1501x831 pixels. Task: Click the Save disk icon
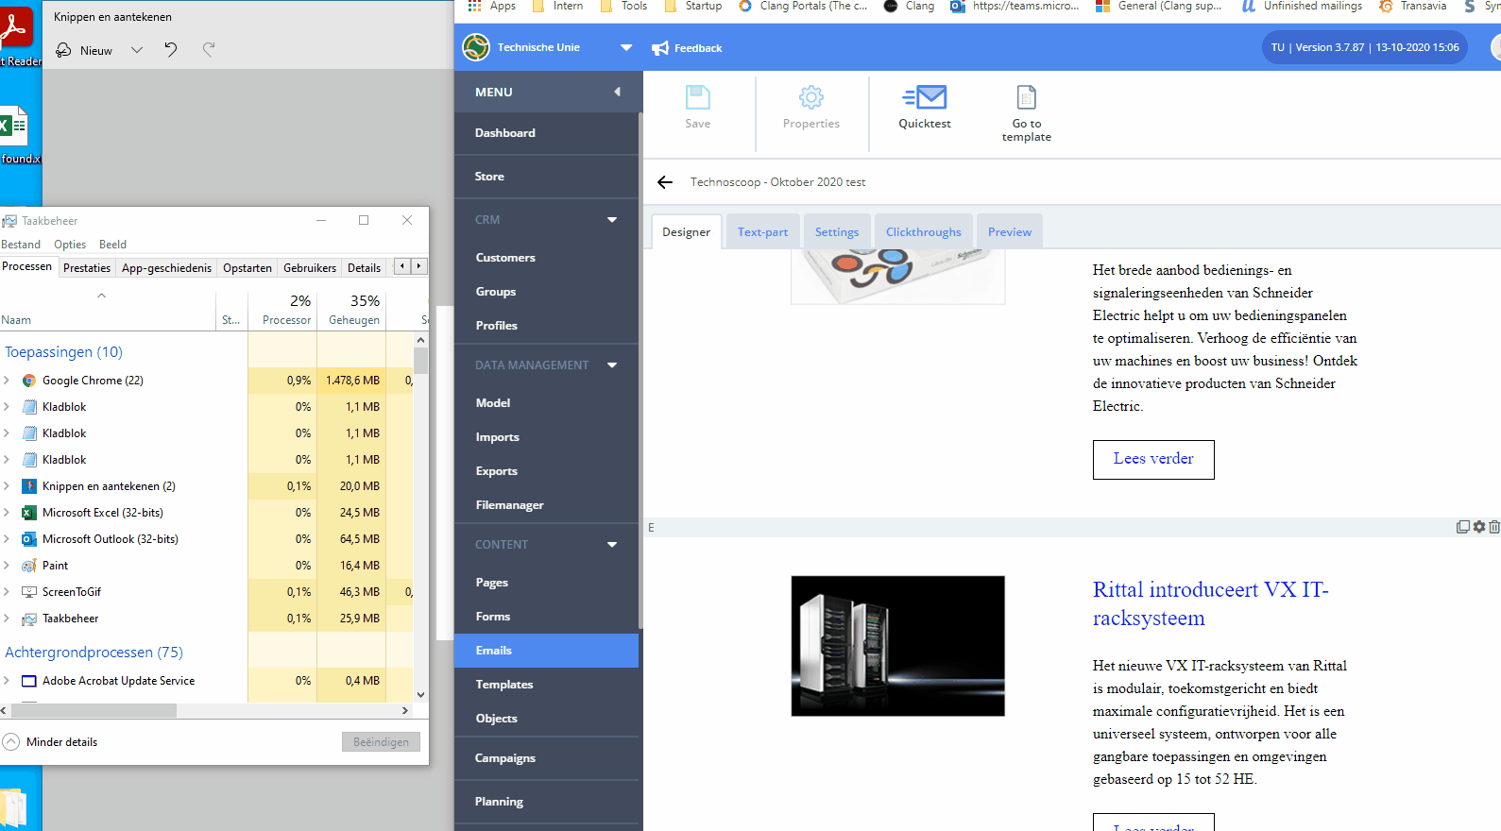tap(698, 97)
